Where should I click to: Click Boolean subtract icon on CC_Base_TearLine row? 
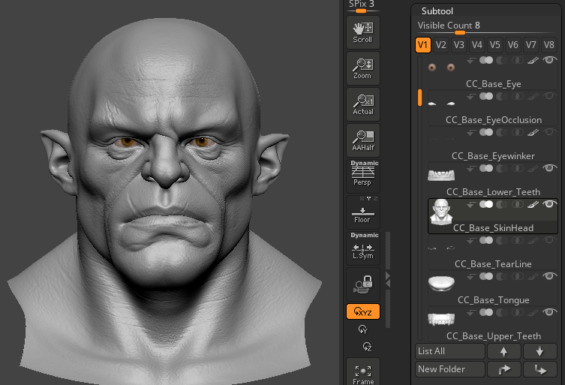tap(501, 240)
